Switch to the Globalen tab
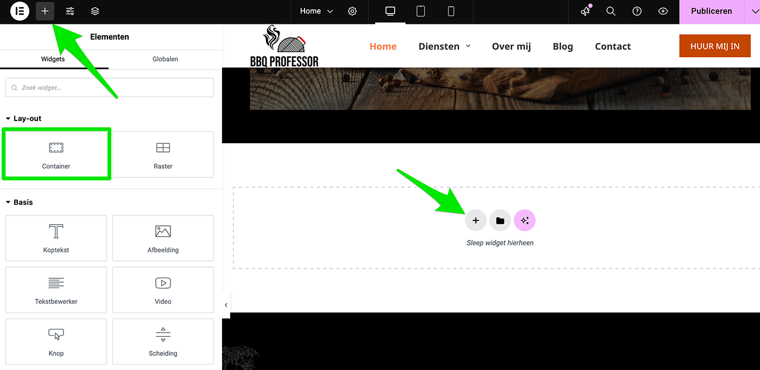760x370 pixels. [165, 59]
